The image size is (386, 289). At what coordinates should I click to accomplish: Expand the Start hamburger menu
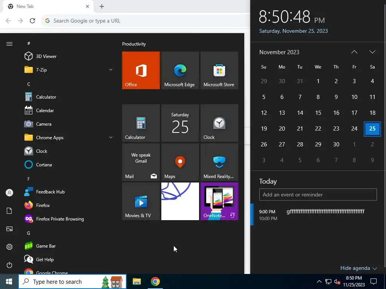click(9, 44)
